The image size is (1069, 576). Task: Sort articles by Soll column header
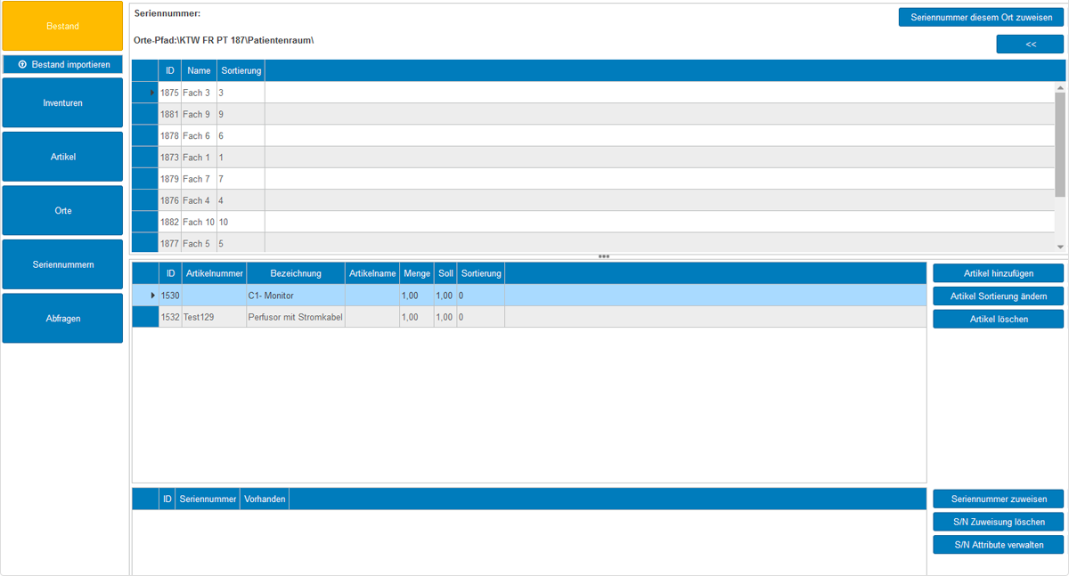445,273
